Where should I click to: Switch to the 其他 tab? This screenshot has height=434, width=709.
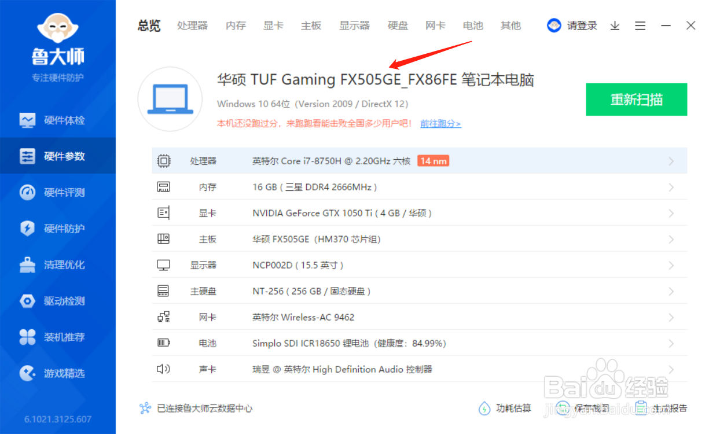tap(510, 25)
